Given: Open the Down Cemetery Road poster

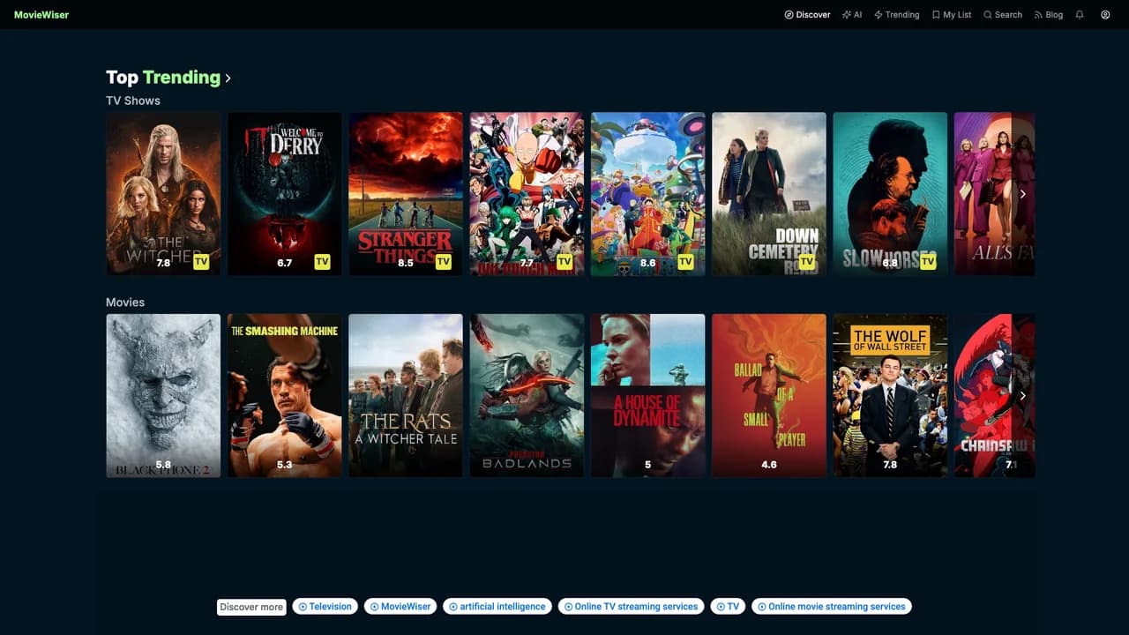Looking at the screenshot, I should (769, 194).
